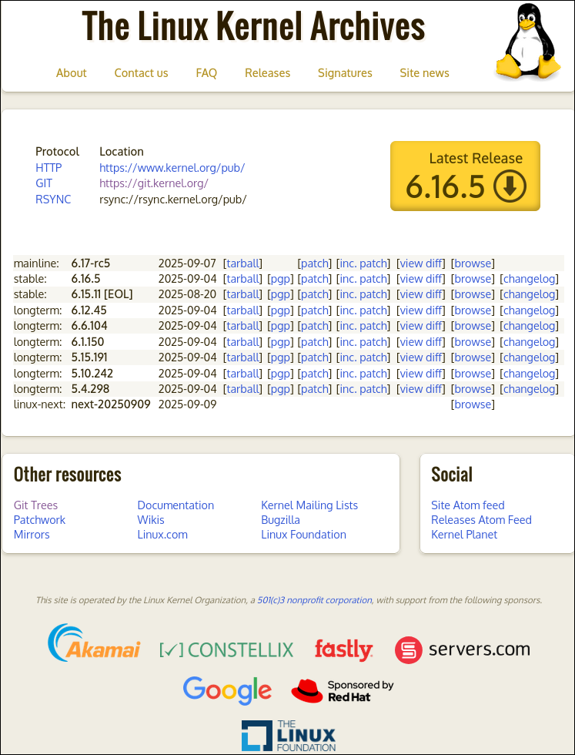575x755 pixels.
Task: Download the stable 6.16.5 tarball
Action: [242, 279]
